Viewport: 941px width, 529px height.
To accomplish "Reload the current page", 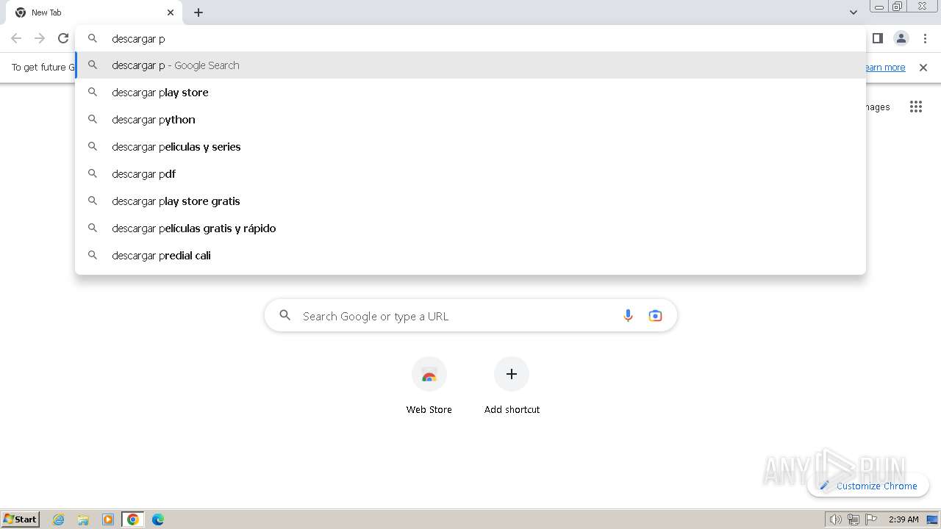I will 63,38.
